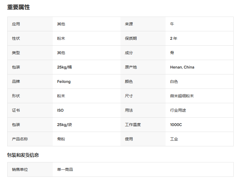Select the 行业用途 usage value
The width and height of the screenshot is (237, 181).
pos(178,110)
